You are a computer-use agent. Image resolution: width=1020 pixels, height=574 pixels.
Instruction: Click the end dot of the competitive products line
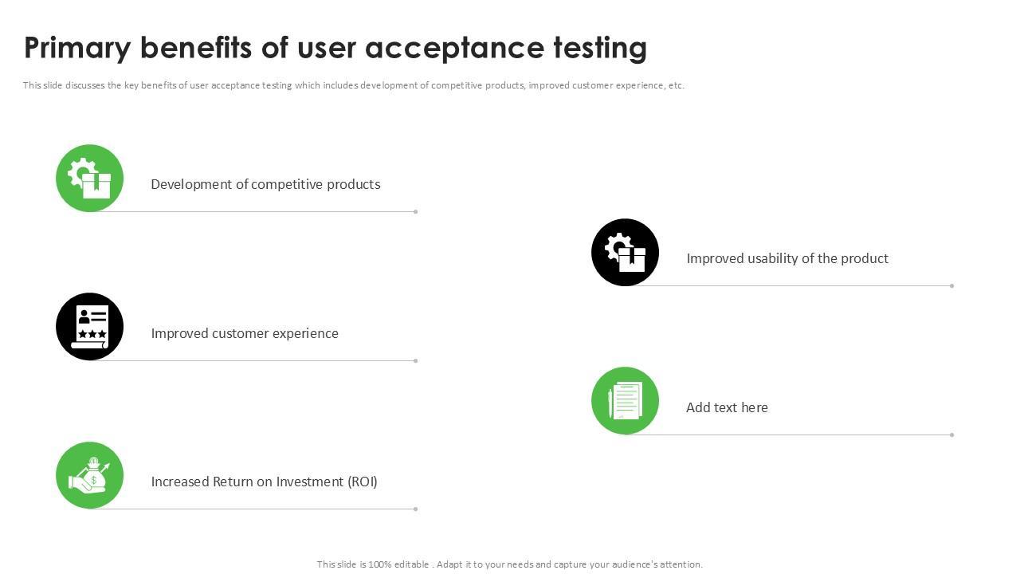(416, 212)
